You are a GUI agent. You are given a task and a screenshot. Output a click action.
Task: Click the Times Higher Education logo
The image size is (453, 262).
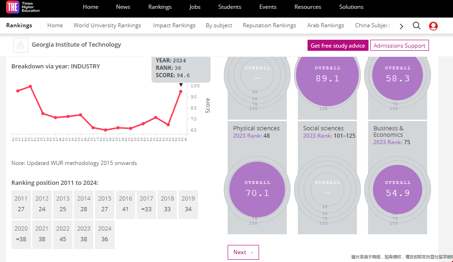pos(23,7)
